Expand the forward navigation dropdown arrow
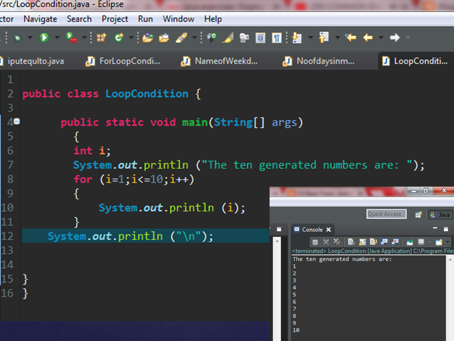 [x=408, y=37]
